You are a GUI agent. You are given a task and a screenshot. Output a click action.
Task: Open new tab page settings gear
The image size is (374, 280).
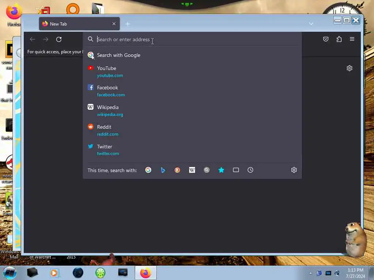point(350,68)
